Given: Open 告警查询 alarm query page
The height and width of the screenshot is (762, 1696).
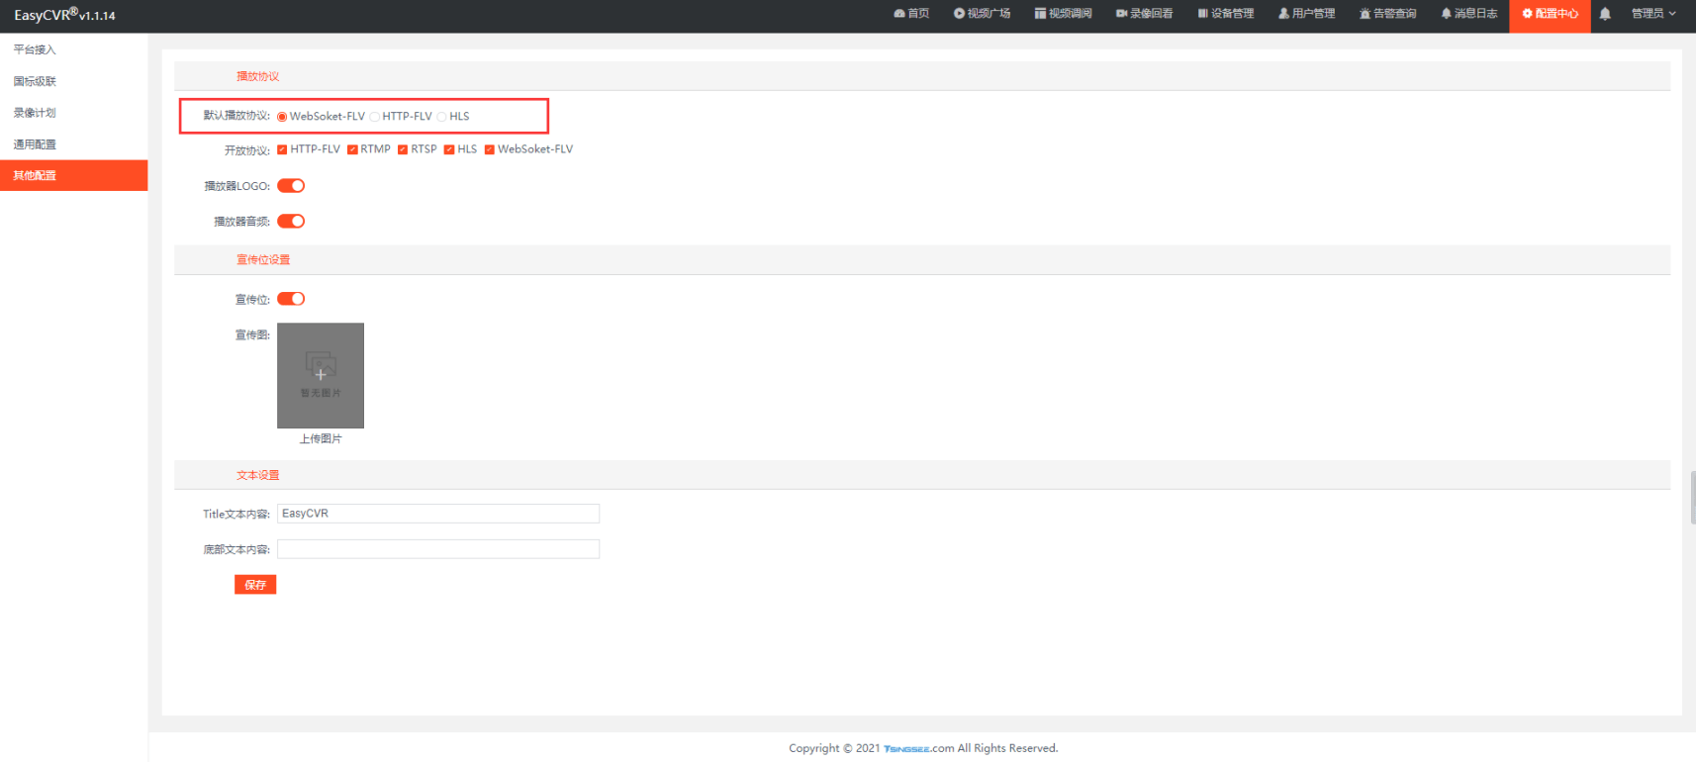Looking at the screenshot, I should click(x=1387, y=14).
